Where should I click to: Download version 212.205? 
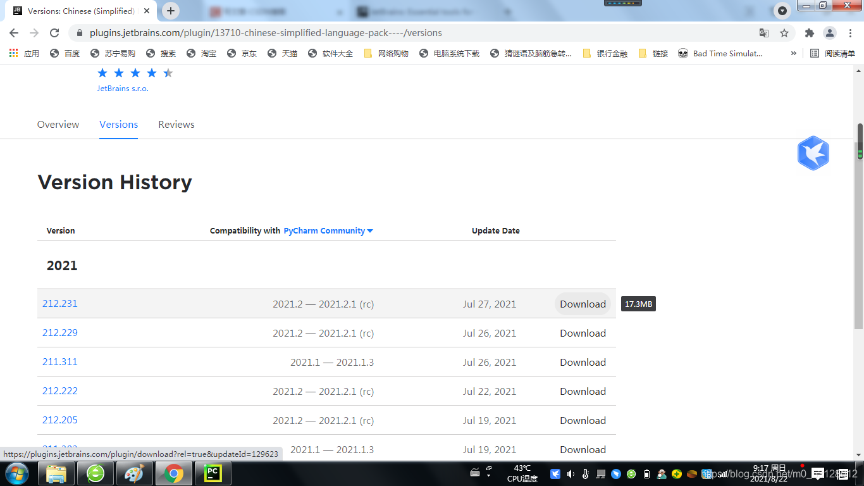pos(583,421)
